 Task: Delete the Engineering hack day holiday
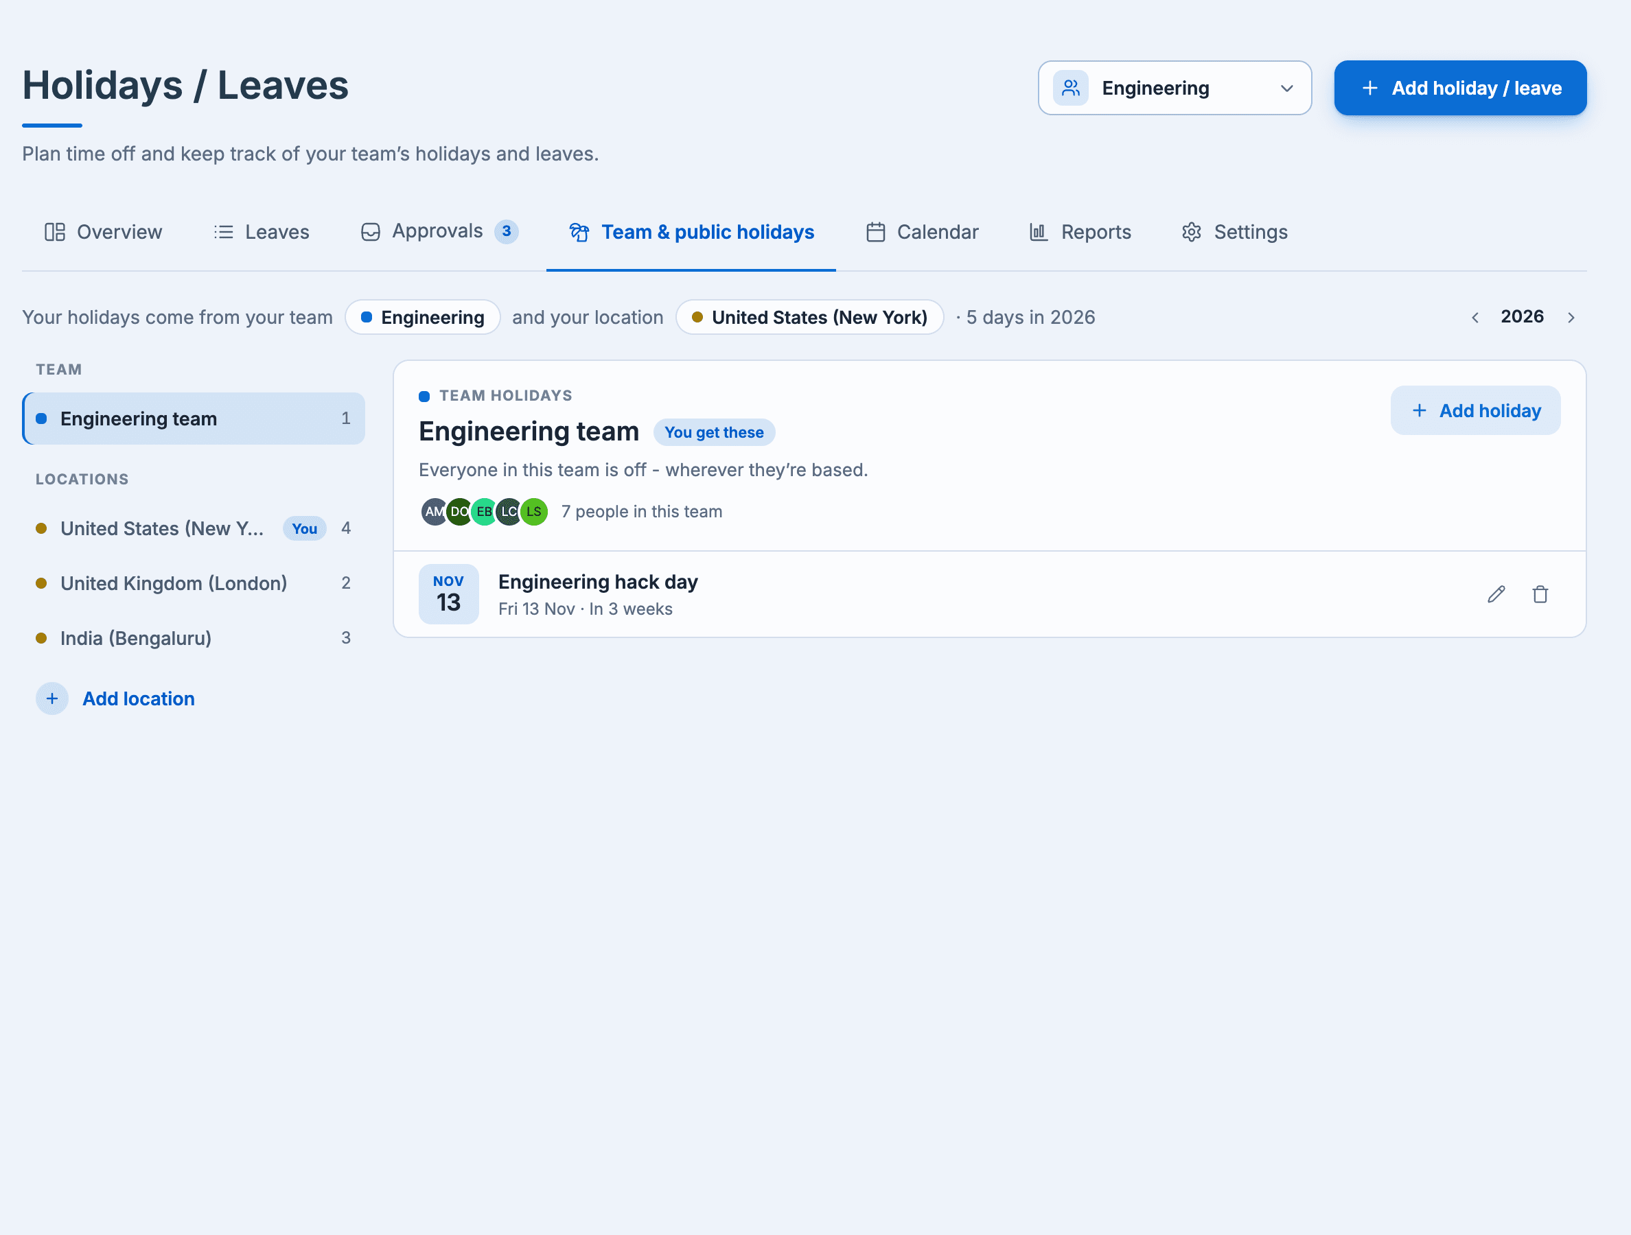(1540, 594)
